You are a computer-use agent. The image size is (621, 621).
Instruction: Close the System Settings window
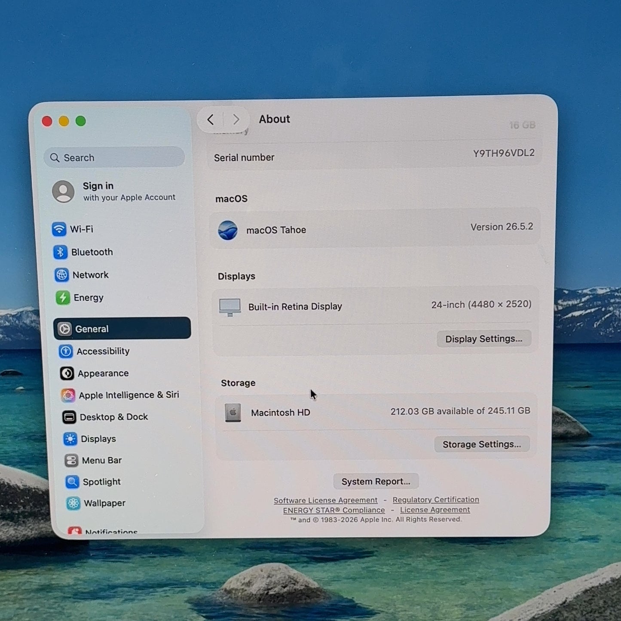click(47, 122)
